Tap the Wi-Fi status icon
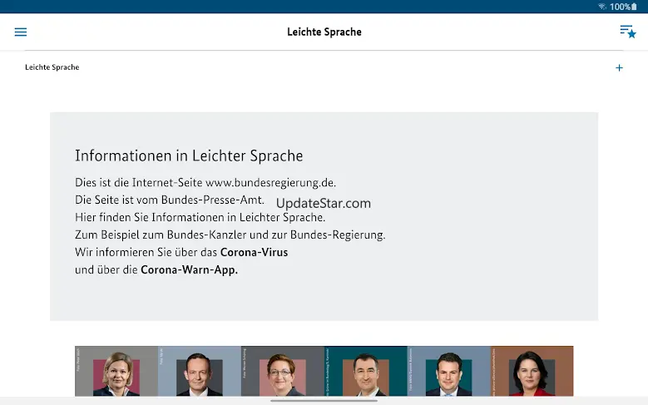This screenshot has width=648, height=405. coord(601,7)
